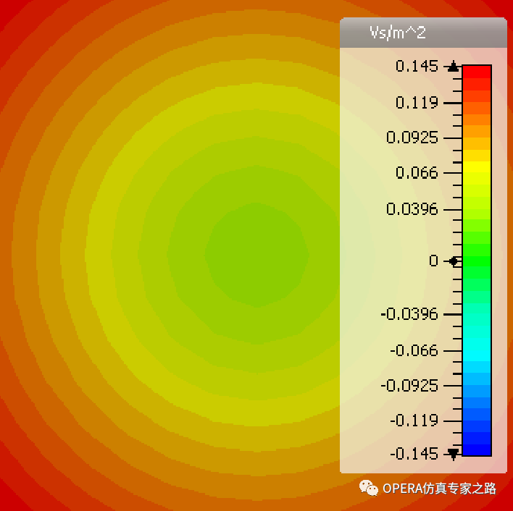Click the zero marker on the color scale
Image resolution: width=513 pixels, height=511 pixels.
pos(454,261)
